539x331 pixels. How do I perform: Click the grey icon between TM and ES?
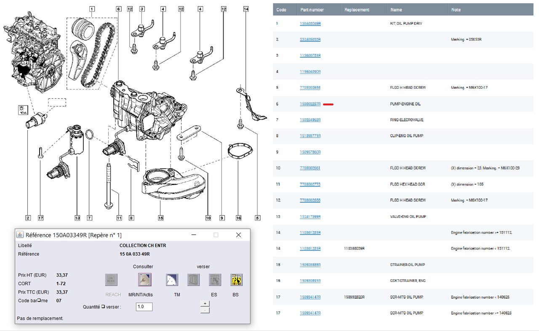tap(194, 280)
